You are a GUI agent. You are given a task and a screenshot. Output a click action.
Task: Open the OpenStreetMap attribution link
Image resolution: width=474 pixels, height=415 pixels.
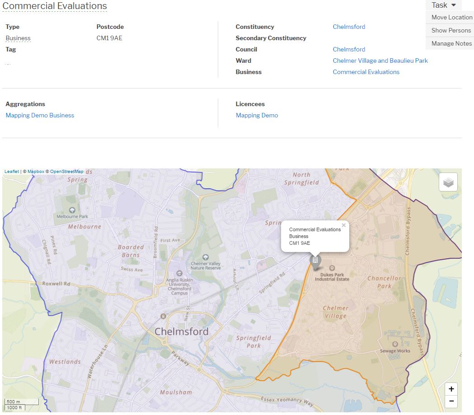pyautogui.click(x=66, y=171)
